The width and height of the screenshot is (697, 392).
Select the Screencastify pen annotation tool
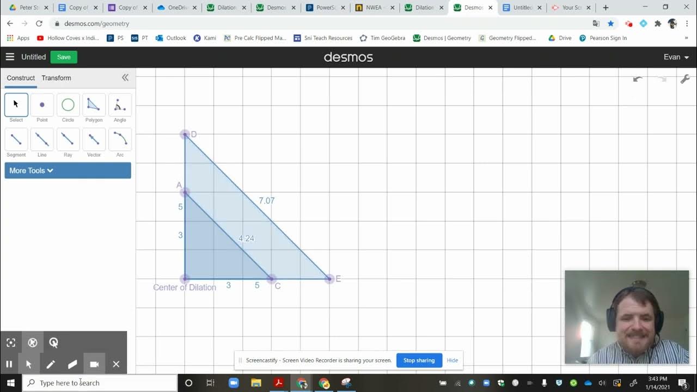(x=51, y=364)
